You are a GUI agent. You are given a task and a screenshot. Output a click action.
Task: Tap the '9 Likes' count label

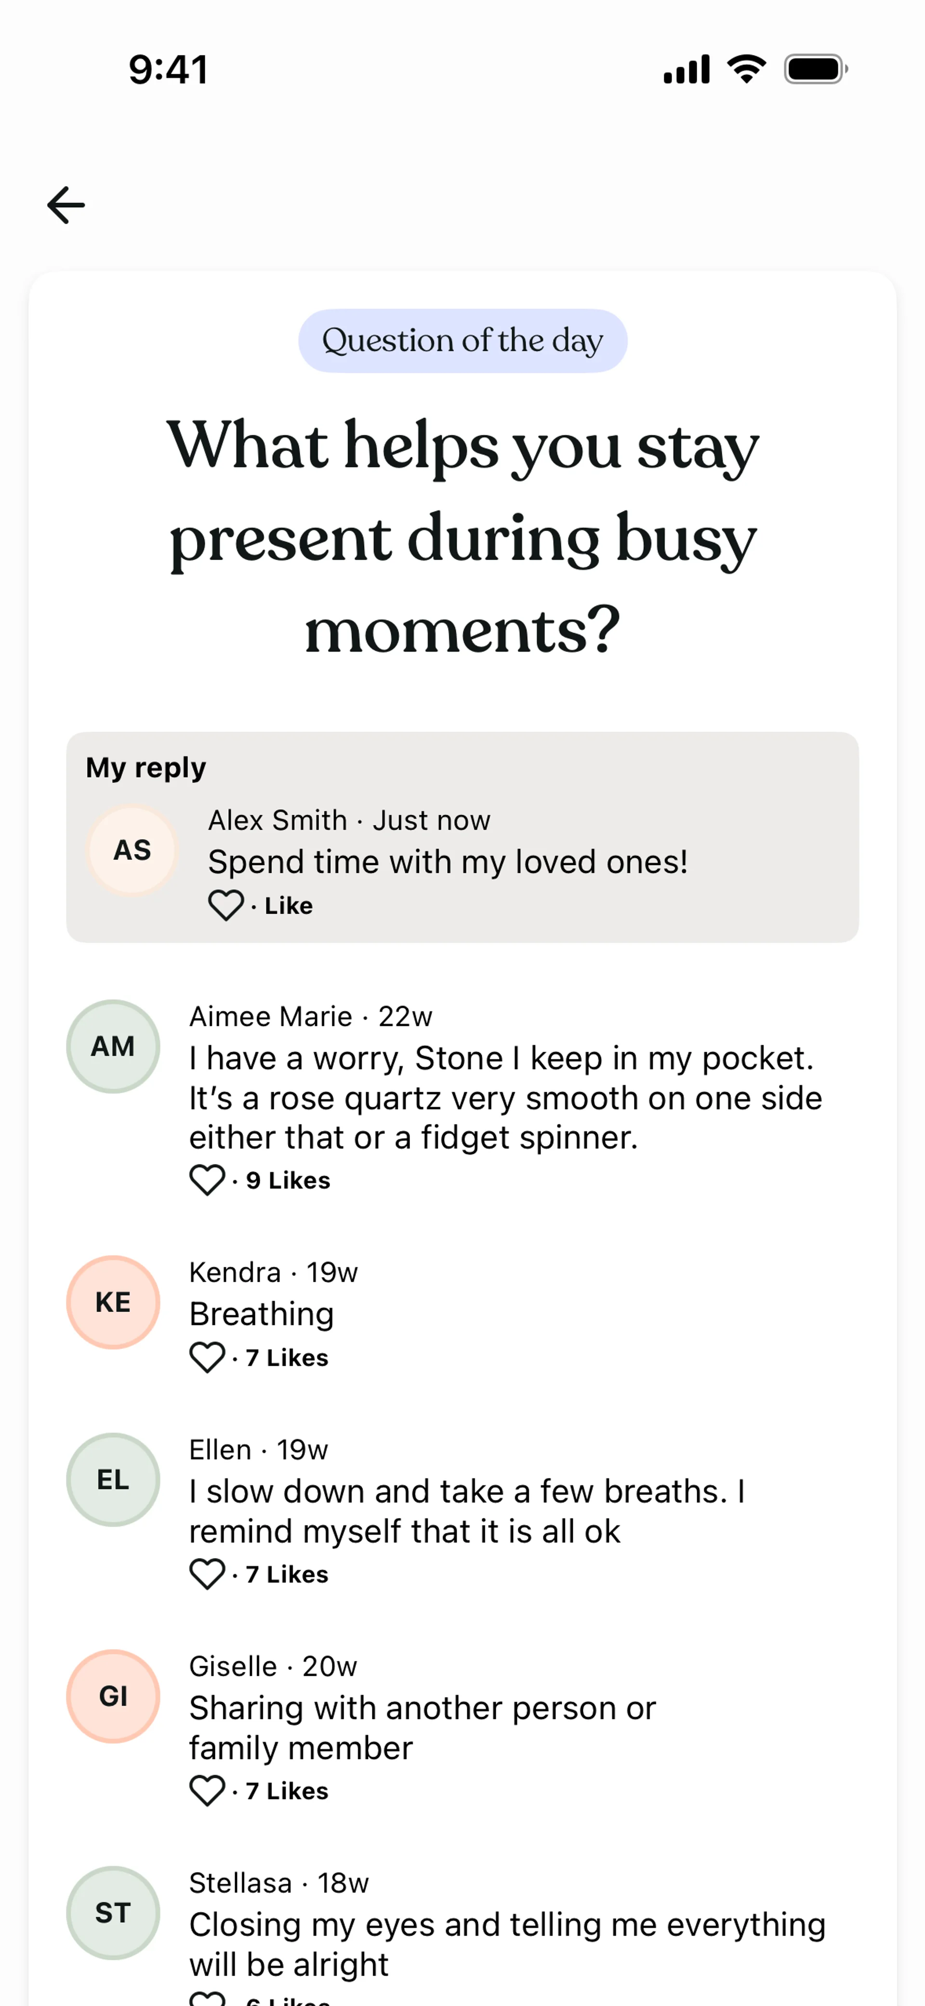tap(288, 1180)
